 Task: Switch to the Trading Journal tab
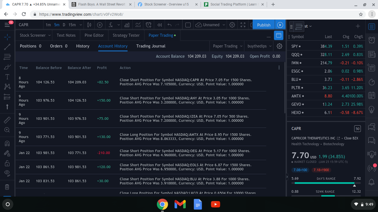[151, 46]
